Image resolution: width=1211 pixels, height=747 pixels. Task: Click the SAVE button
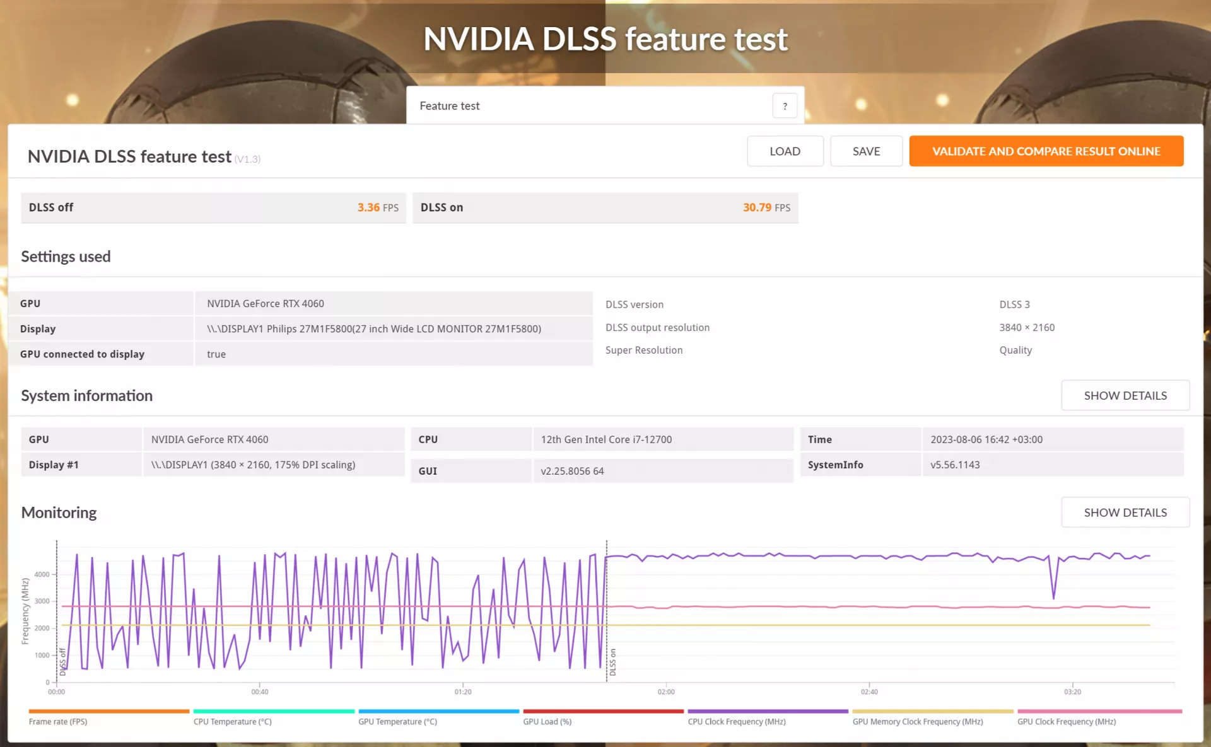[x=866, y=151]
